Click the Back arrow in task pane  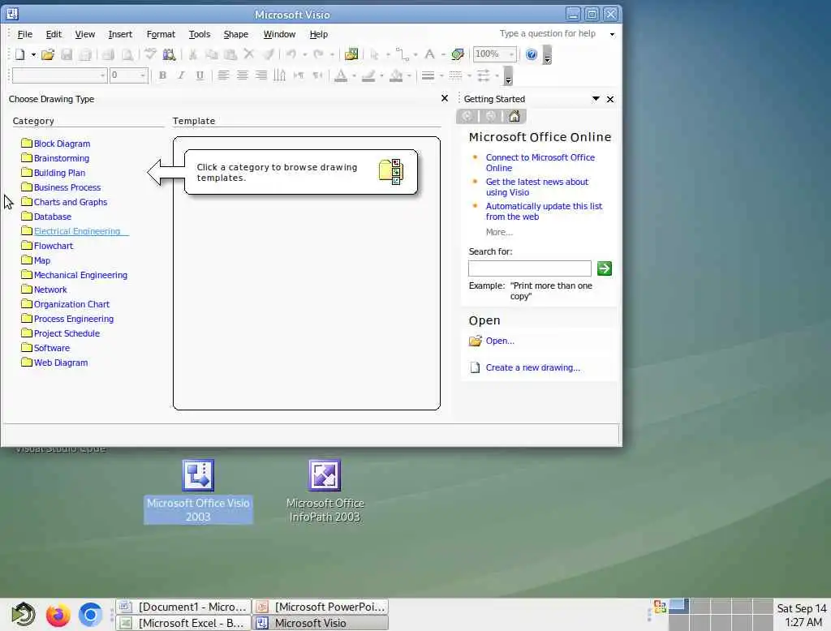tap(467, 117)
